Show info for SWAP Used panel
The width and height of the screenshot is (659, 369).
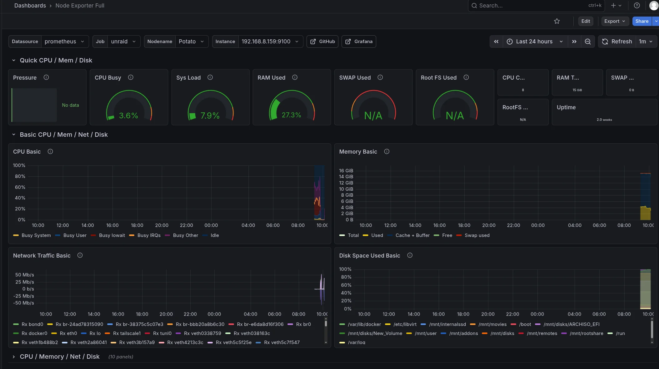[380, 77]
